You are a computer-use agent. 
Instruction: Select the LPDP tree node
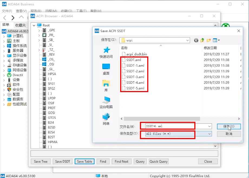[52, 98]
